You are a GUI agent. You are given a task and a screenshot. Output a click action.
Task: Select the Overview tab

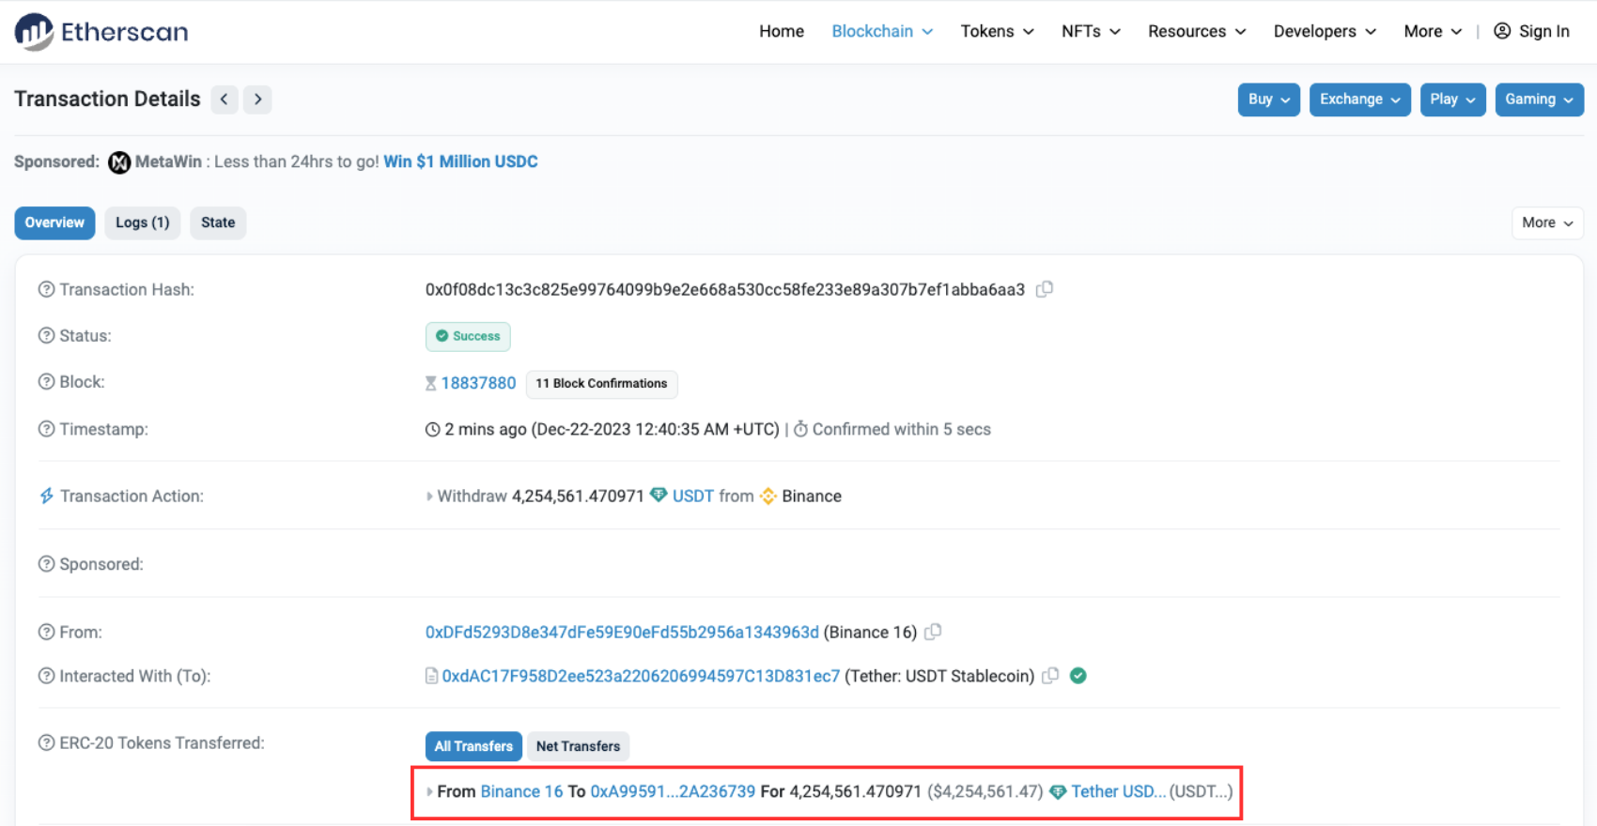click(54, 222)
